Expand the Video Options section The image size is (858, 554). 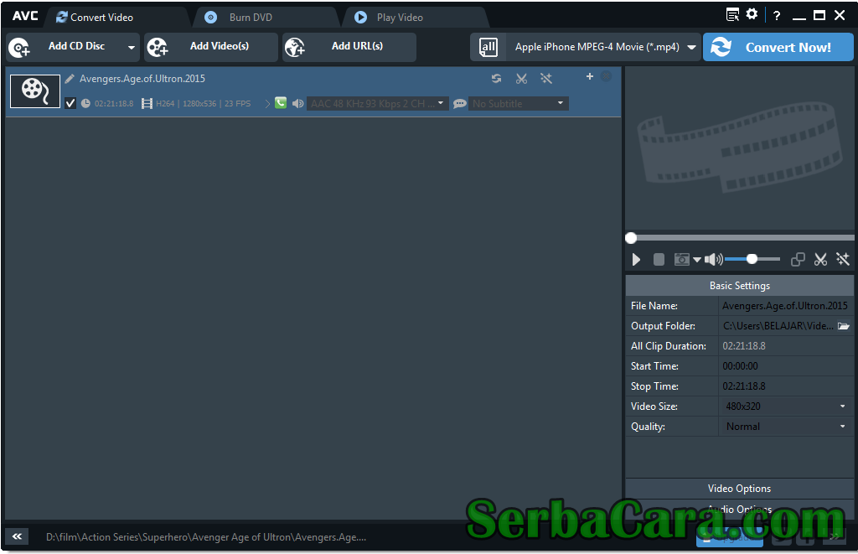pos(739,489)
